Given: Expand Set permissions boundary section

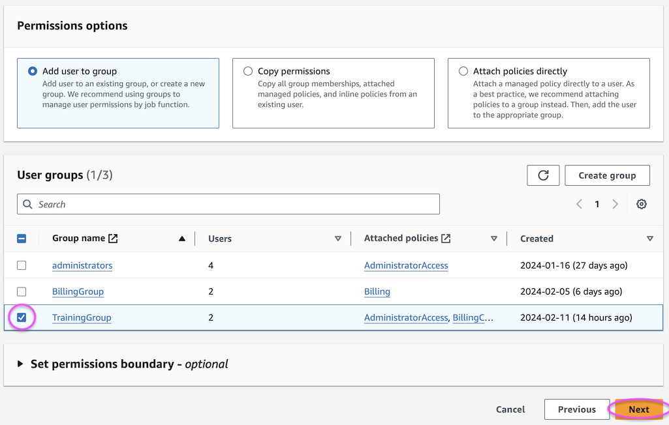Looking at the screenshot, I should click(x=20, y=364).
